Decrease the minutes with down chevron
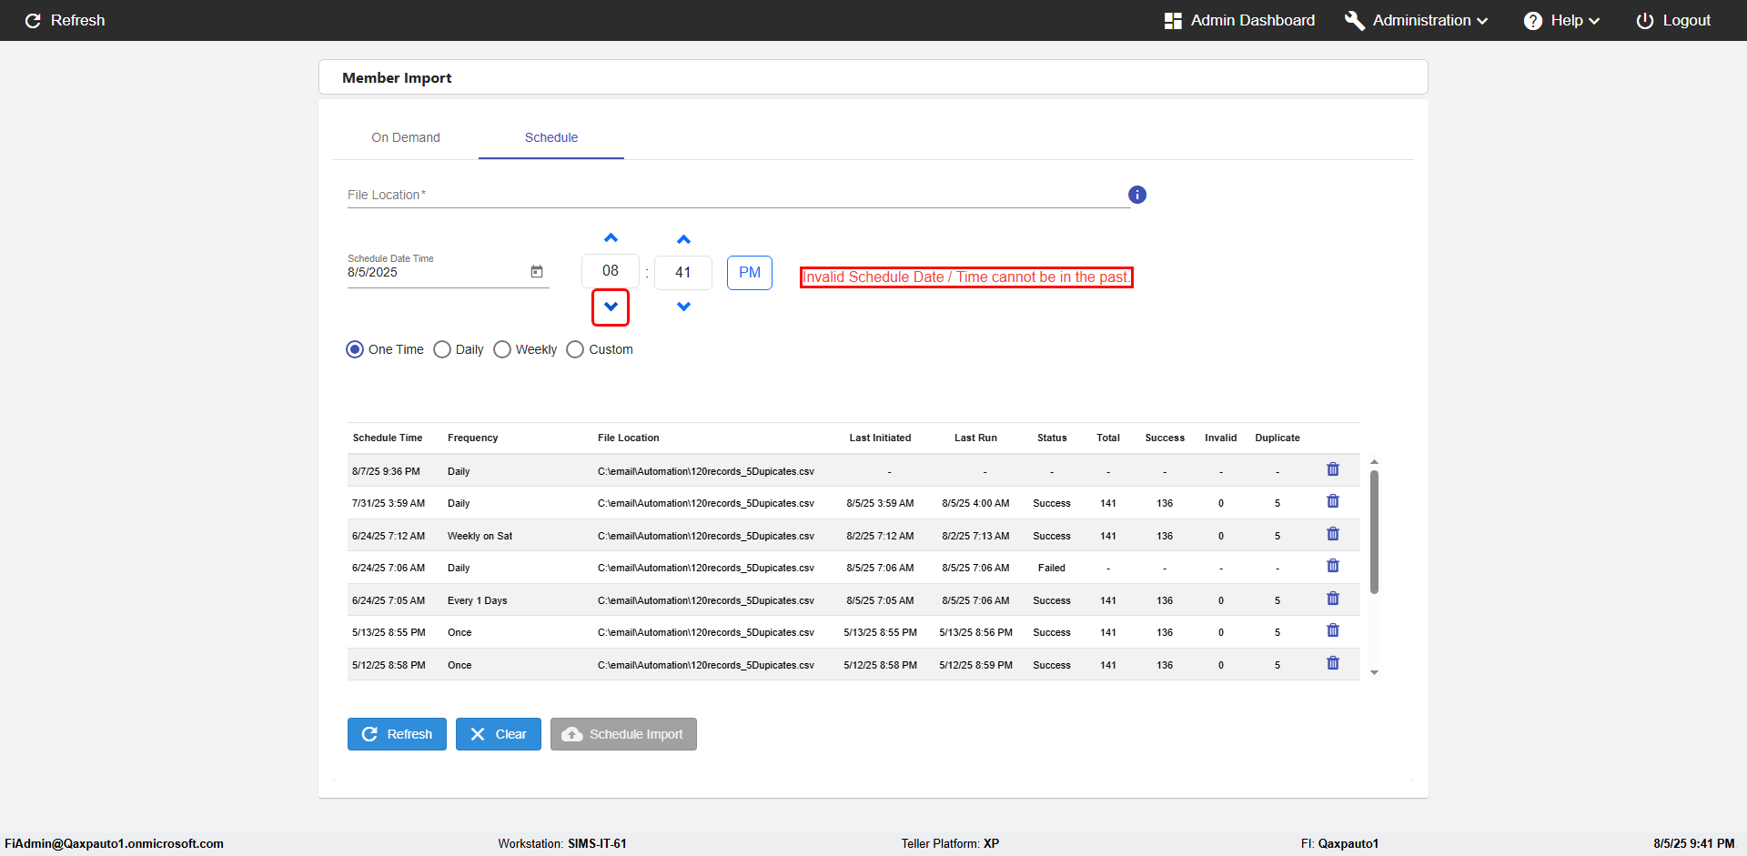This screenshot has width=1747, height=856. tap(683, 307)
